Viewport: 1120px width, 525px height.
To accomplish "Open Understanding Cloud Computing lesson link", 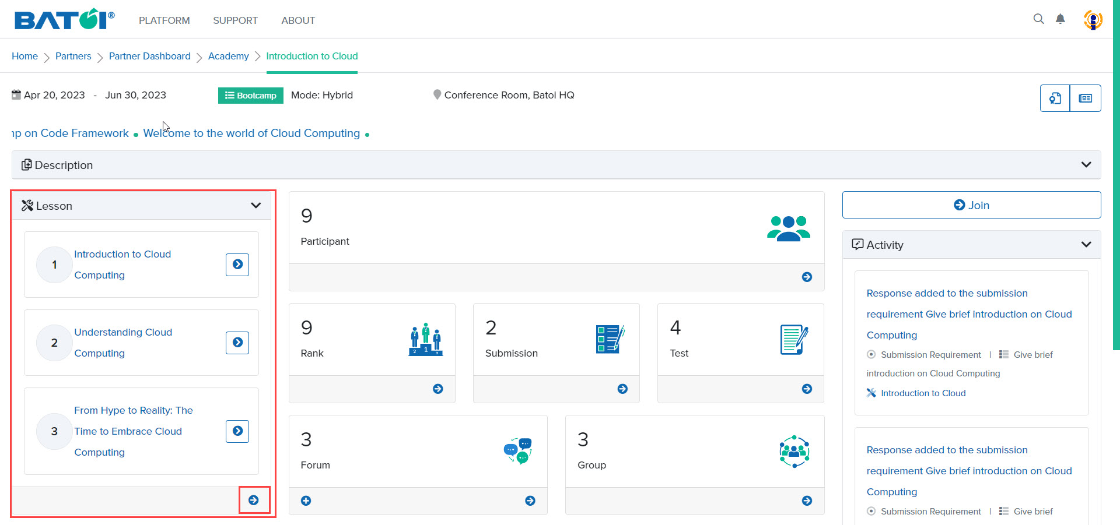I will pos(123,343).
